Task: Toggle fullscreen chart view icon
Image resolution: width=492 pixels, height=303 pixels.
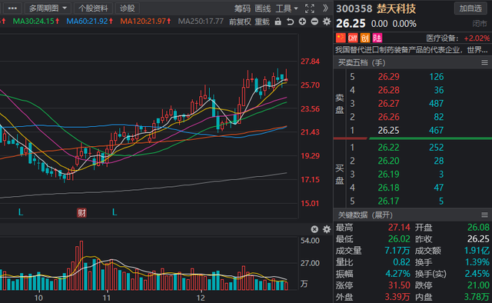Action: coord(310,8)
